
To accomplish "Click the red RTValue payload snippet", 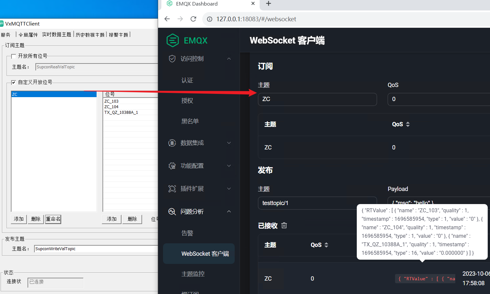I will pos(425,279).
